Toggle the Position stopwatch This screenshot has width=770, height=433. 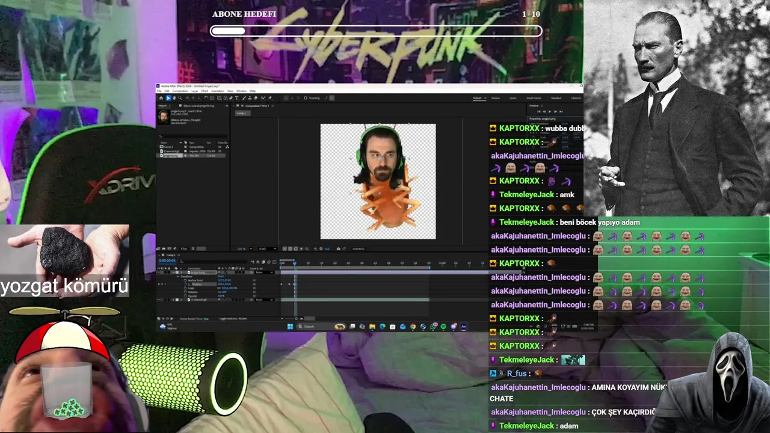click(185, 284)
